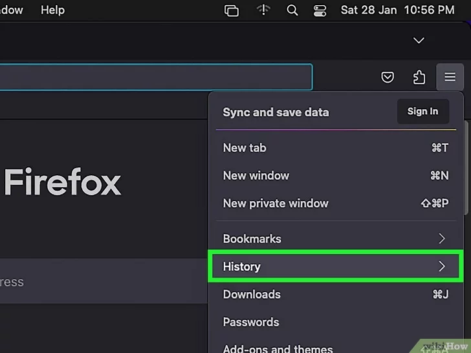
Task: Select Passwords menu entry
Action: 336,322
